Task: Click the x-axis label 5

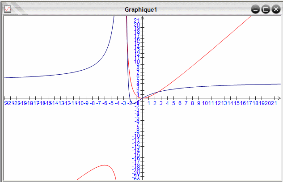Action: pyautogui.click(x=173, y=103)
